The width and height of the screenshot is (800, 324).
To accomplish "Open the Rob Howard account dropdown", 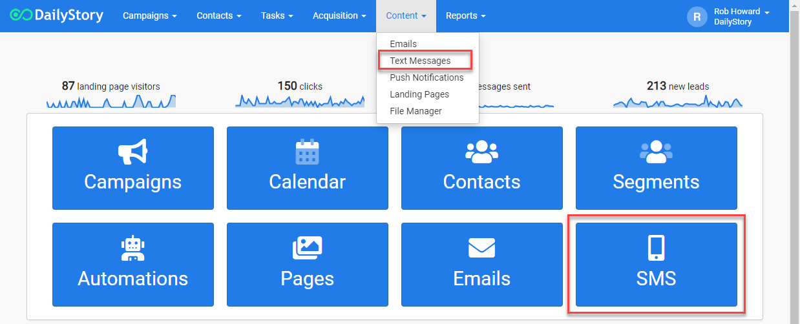I will pos(742,16).
